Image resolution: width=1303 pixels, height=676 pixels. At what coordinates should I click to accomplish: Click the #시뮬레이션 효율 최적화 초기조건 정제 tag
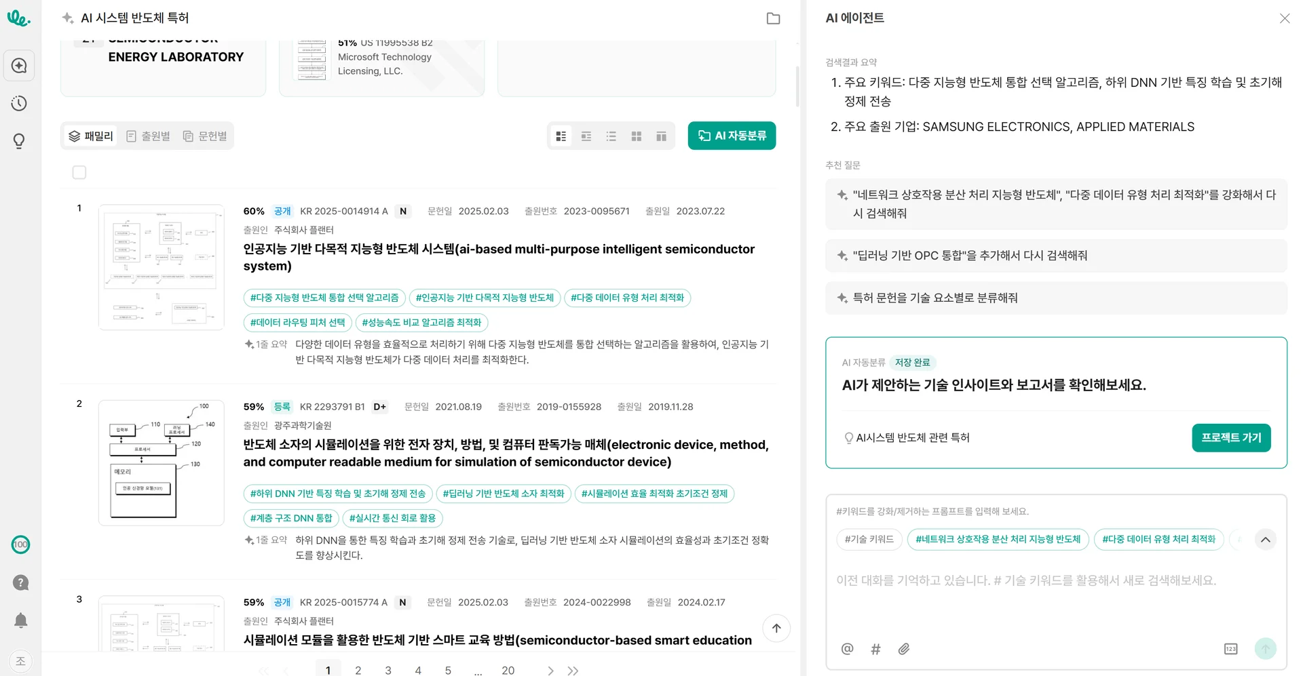(x=654, y=494)
